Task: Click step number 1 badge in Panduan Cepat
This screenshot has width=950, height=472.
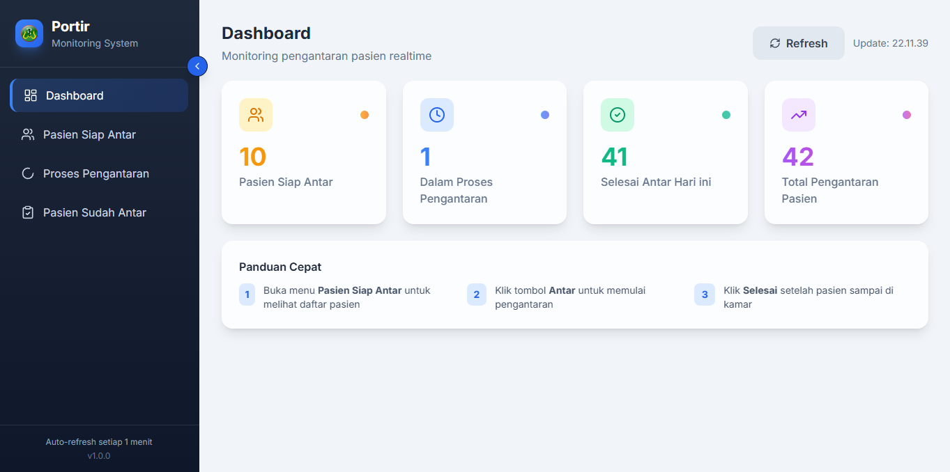Action: click(247, 294)
